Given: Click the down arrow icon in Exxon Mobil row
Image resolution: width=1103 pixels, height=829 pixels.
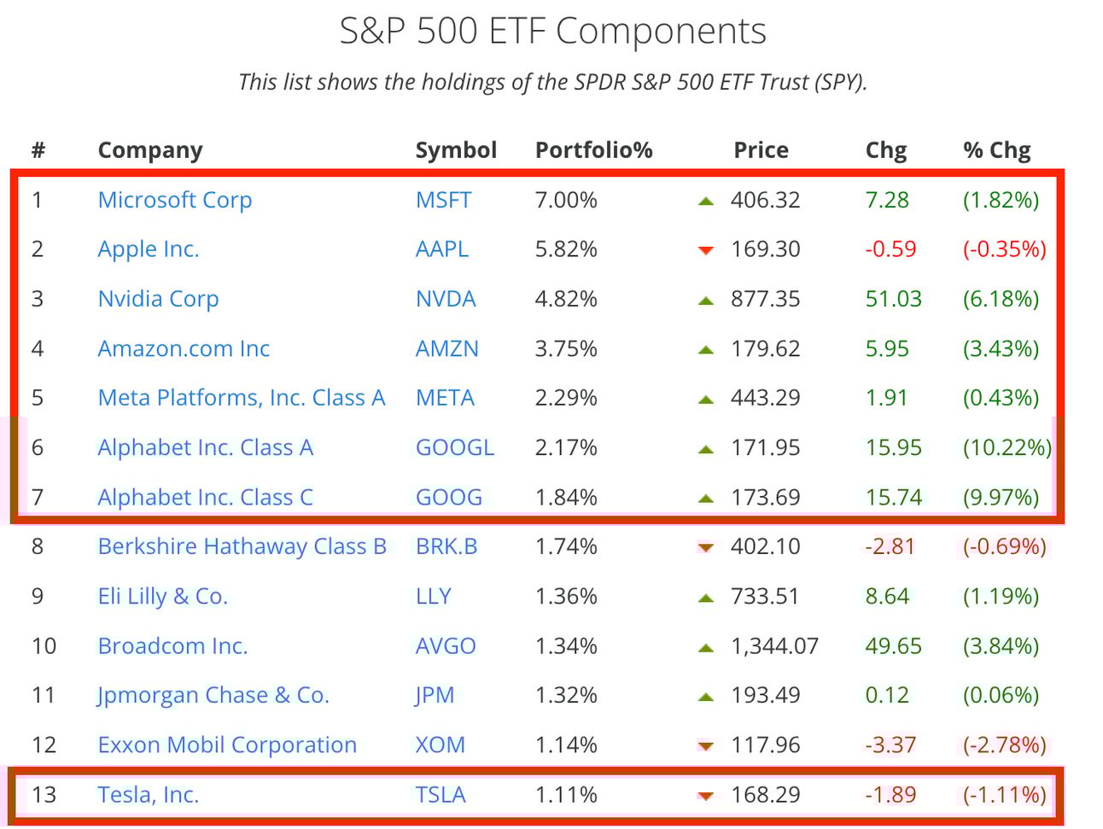Looking at the screenshot, I should tap(705, 746).
